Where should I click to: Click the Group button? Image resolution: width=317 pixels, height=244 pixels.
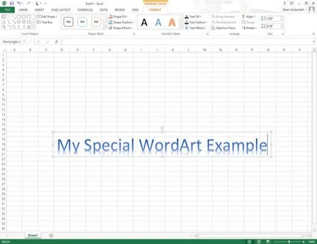point(248,22)
